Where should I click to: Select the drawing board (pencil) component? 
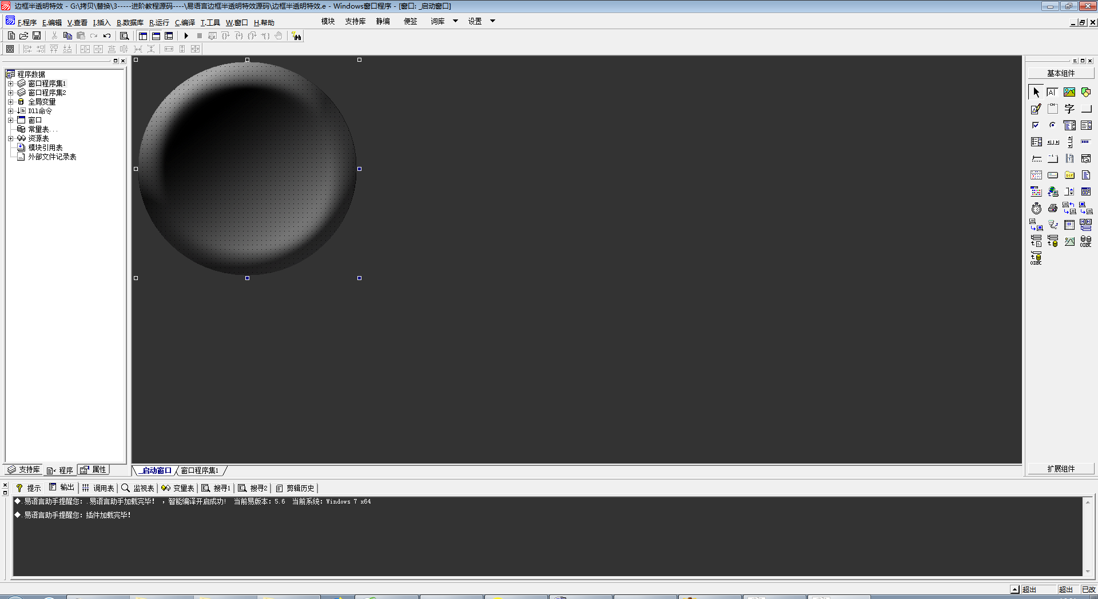coord(1036,109)
